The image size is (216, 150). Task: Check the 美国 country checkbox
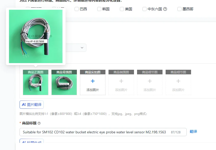[122, 9]
